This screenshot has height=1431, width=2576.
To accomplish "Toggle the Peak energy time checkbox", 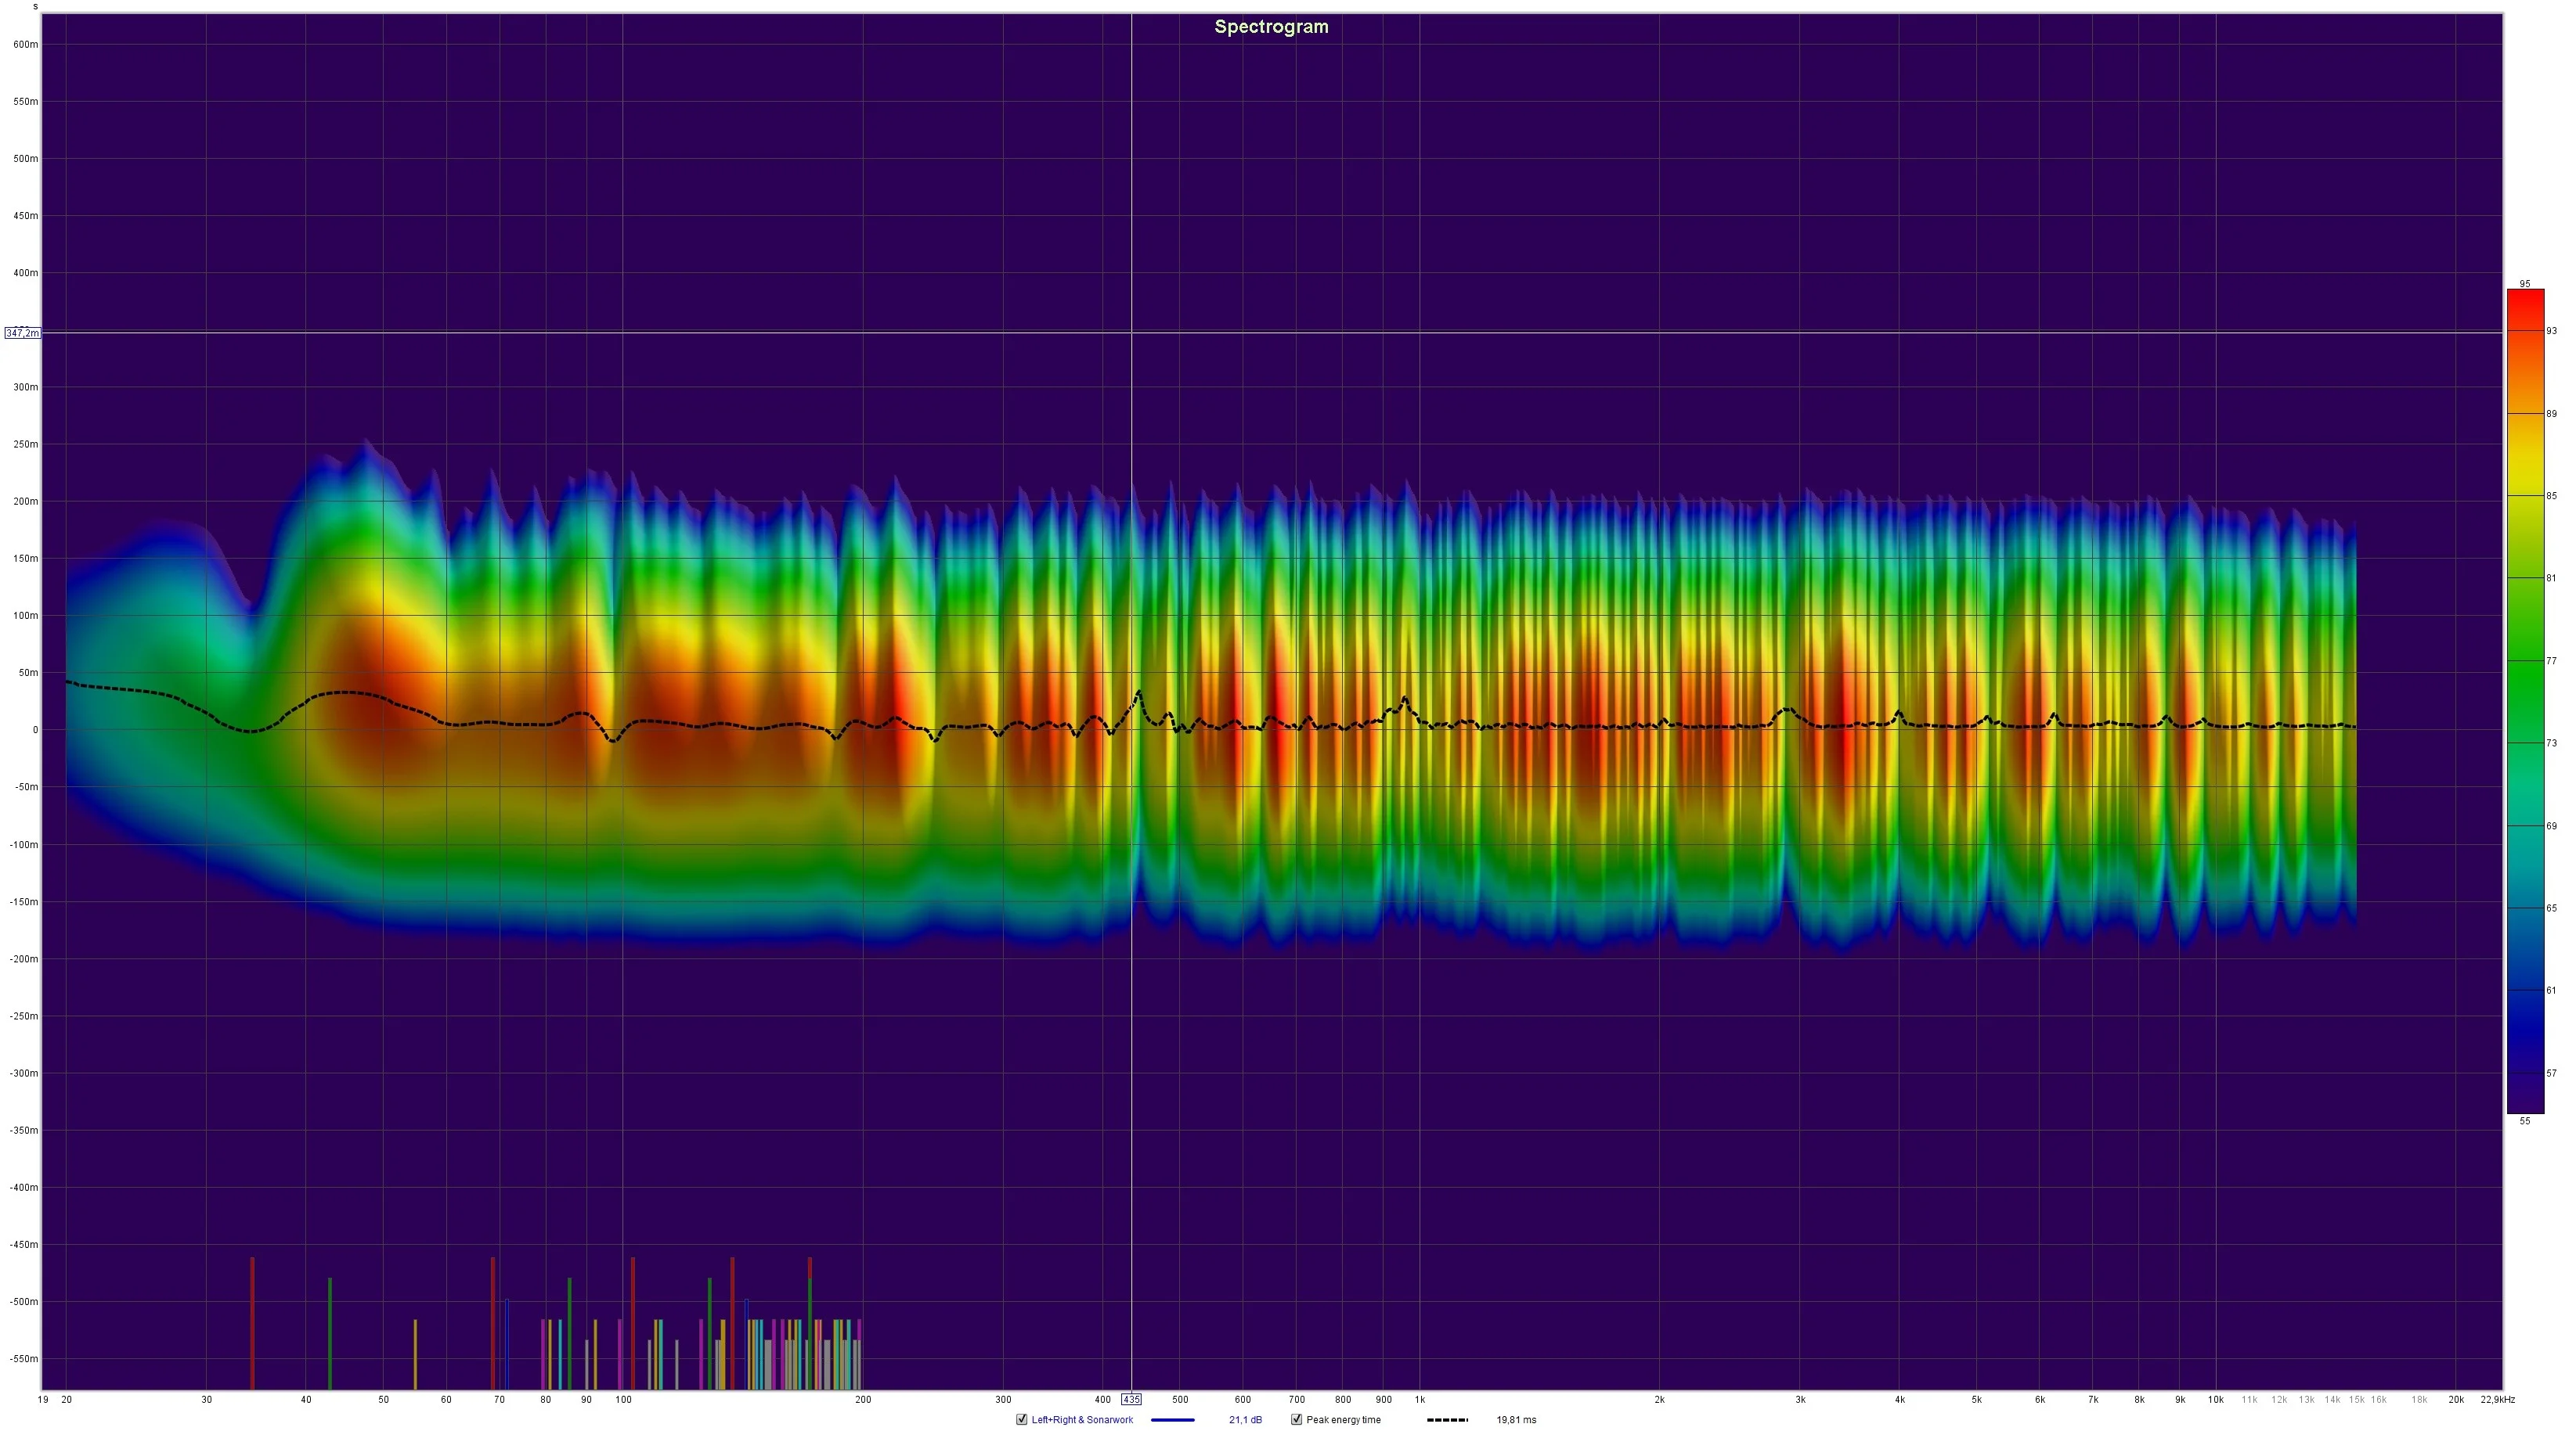I will tap(1296, 1420).
